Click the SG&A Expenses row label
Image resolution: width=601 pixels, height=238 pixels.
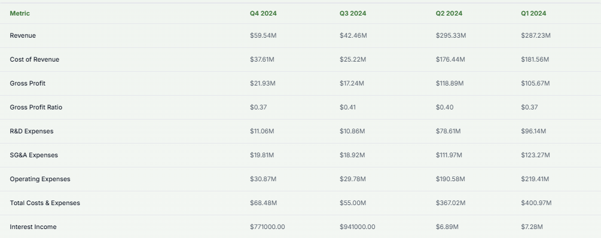point(34,155)
